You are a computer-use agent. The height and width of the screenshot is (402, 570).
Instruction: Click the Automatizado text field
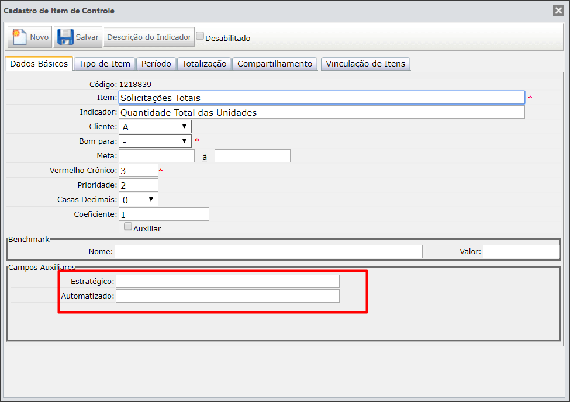coord(227,296)
